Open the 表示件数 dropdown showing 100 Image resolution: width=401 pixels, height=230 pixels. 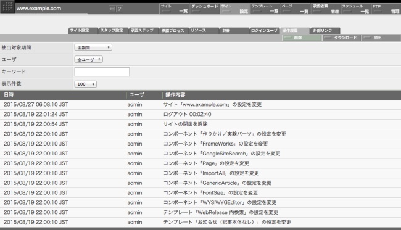coord(85,84)
